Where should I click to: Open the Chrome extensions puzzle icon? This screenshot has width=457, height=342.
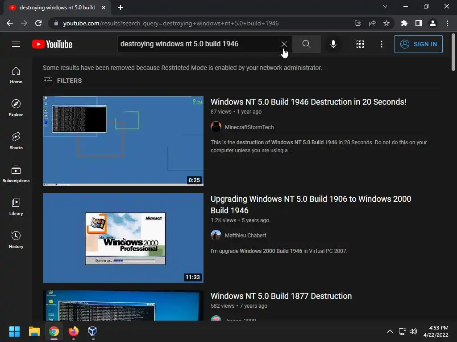point(404,23)
